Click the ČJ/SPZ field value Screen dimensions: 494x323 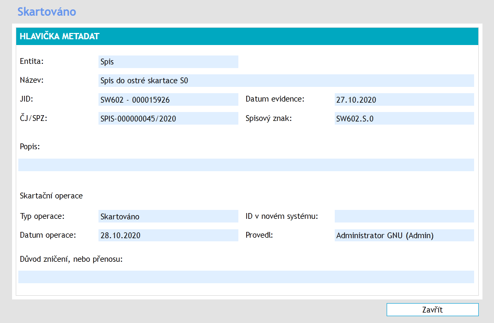click(168, 118)
